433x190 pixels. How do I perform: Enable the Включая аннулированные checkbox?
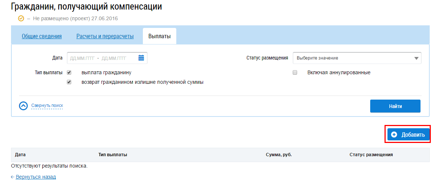295,73
